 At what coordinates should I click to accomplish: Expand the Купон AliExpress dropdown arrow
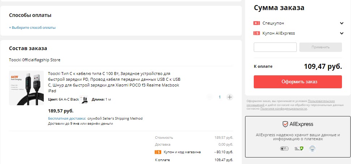(342, 34)
